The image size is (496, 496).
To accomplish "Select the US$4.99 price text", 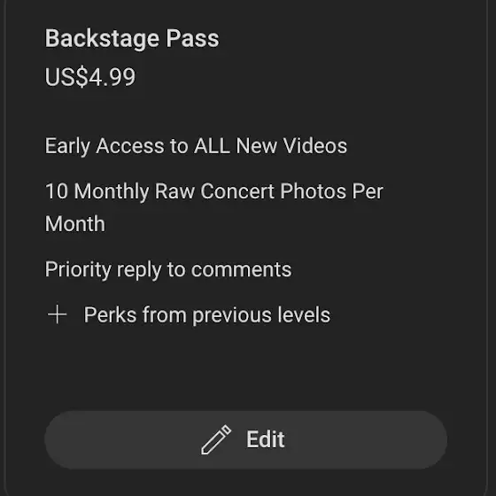I will point(90,77).
